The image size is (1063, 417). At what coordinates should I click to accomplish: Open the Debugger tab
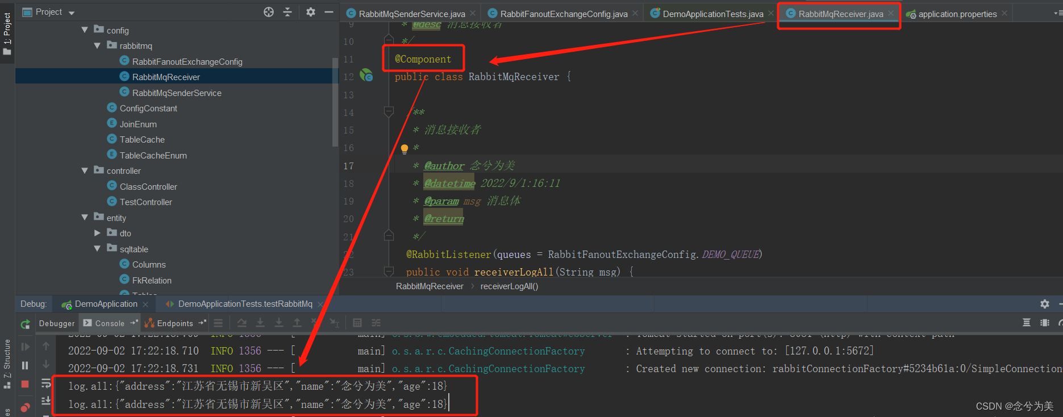[57, 323]
